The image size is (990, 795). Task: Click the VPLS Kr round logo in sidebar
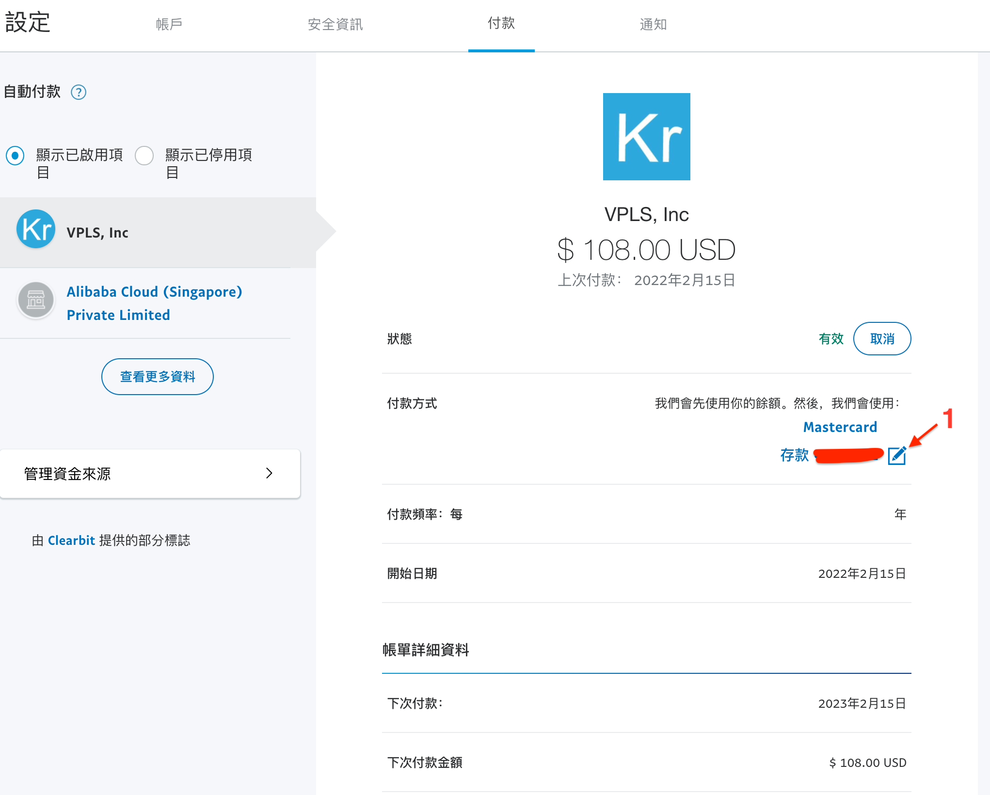(x=36, y=229)
